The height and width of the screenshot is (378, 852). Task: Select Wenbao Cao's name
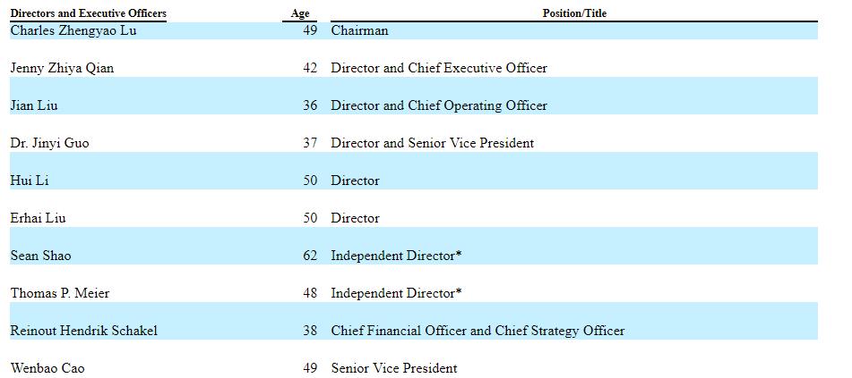click(x=47, y=368)
